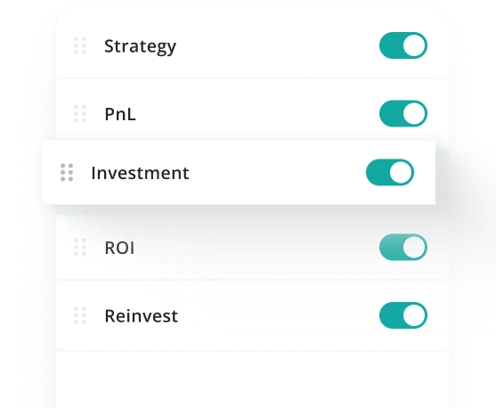Disable the Reinvest toggle
The width and height of the screenshot is (496, 408).
pos(403,315)
